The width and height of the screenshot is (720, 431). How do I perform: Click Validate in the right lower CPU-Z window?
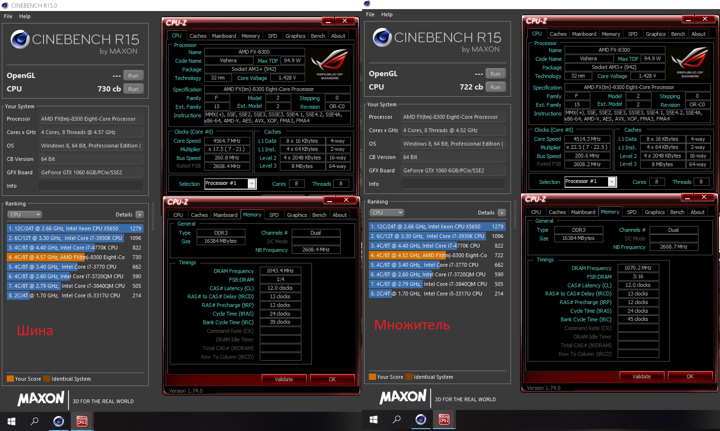point(642,376)
